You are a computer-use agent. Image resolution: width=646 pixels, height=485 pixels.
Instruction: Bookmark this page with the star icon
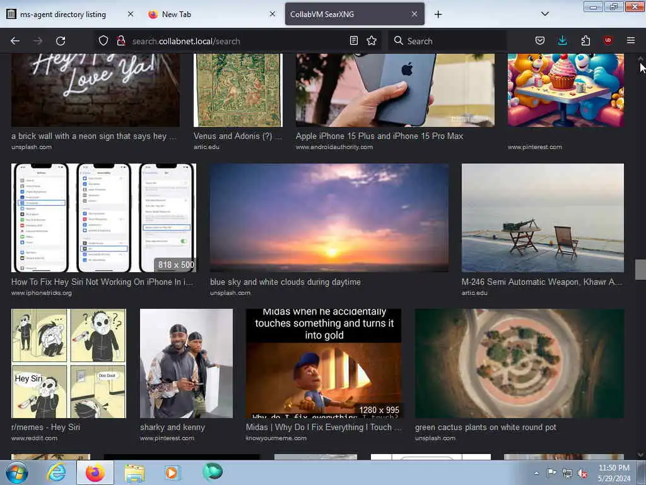click(372, 40)
